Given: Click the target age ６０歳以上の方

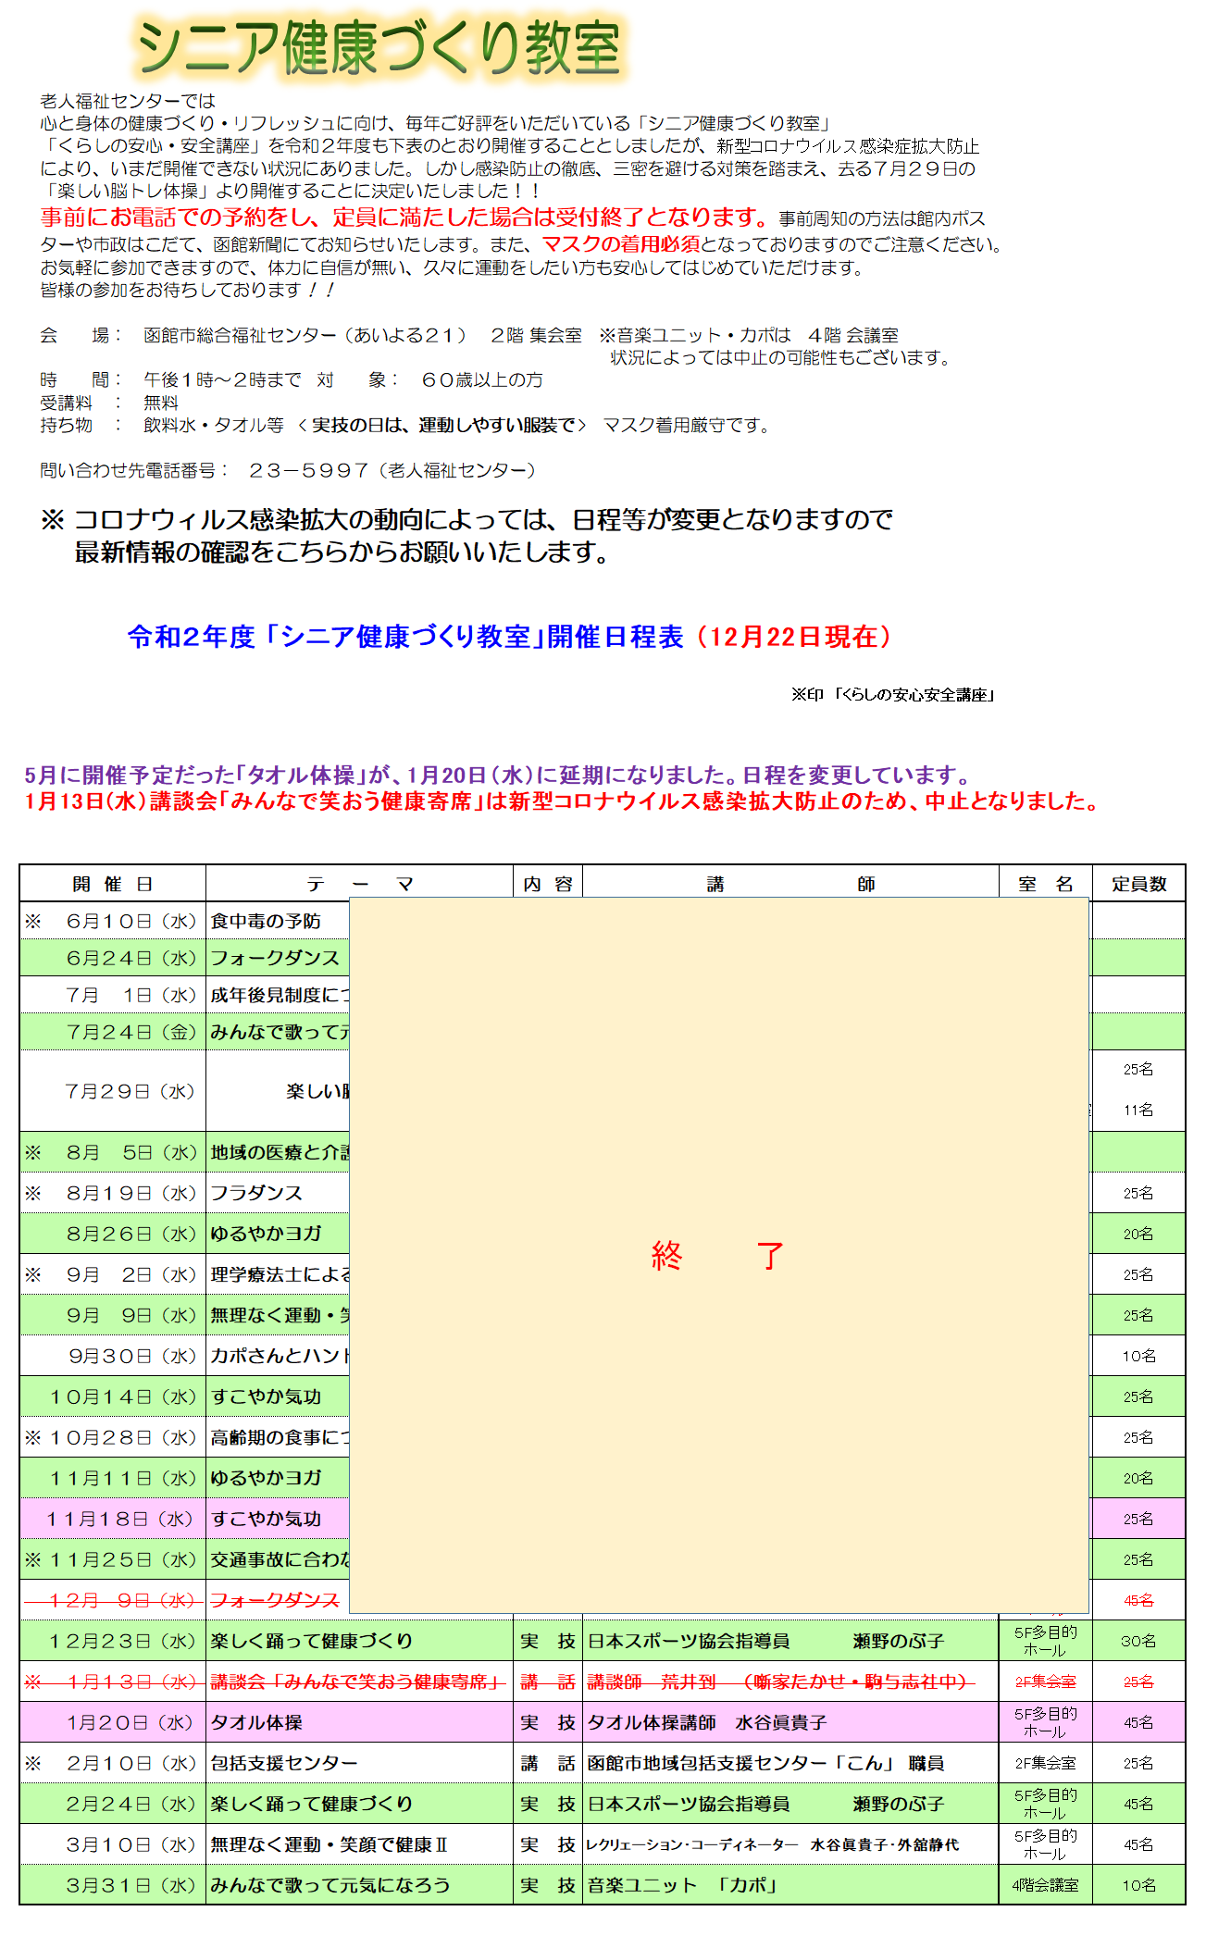Looking at the screenshot, I should pyautogui.click(x=482, y=380).
